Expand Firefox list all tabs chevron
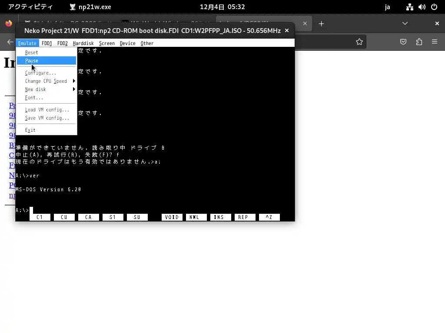Screen dimensions: 445x333 [405, 23]
